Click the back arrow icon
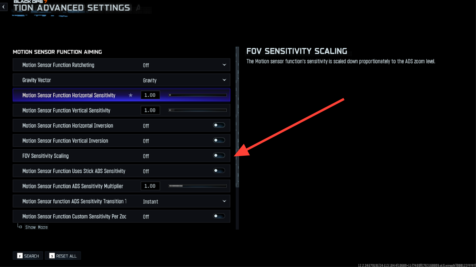Image resolution: width=476 pixels, height=267 pixels. point(4,7)
